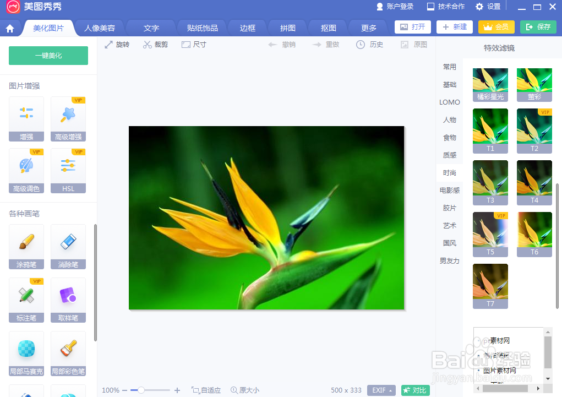The image size is (562, 397).
Task: Select the 基础 filter category
Action: 450,85
